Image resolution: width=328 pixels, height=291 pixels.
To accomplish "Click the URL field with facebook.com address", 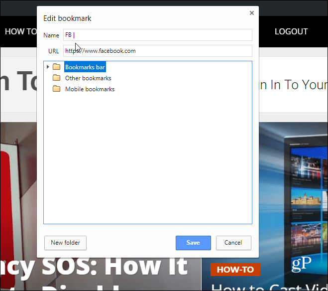I will (157, 51).
